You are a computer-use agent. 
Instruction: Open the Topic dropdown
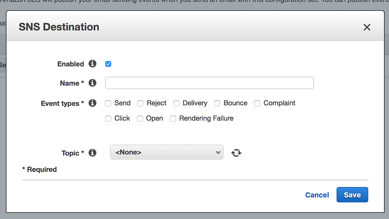(167, 152)
